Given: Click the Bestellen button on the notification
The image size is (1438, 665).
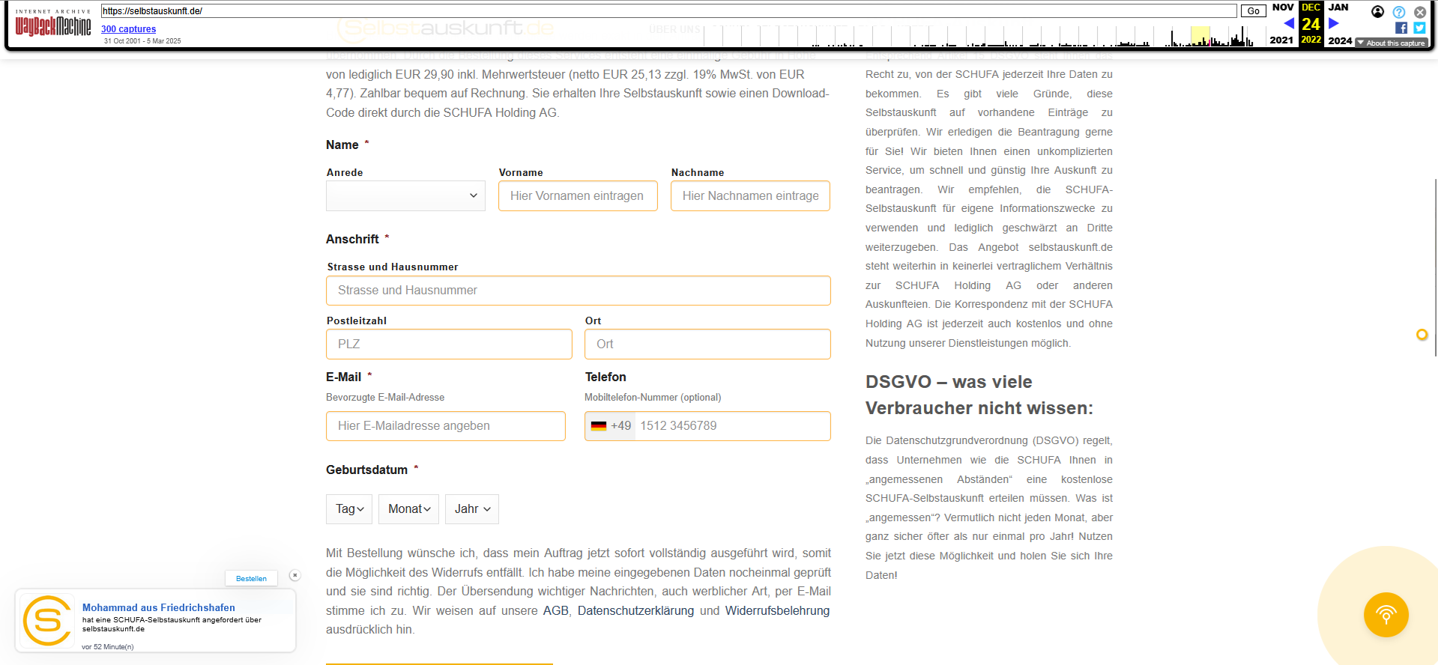Looking at the screenshot, I should pos(251,578).
